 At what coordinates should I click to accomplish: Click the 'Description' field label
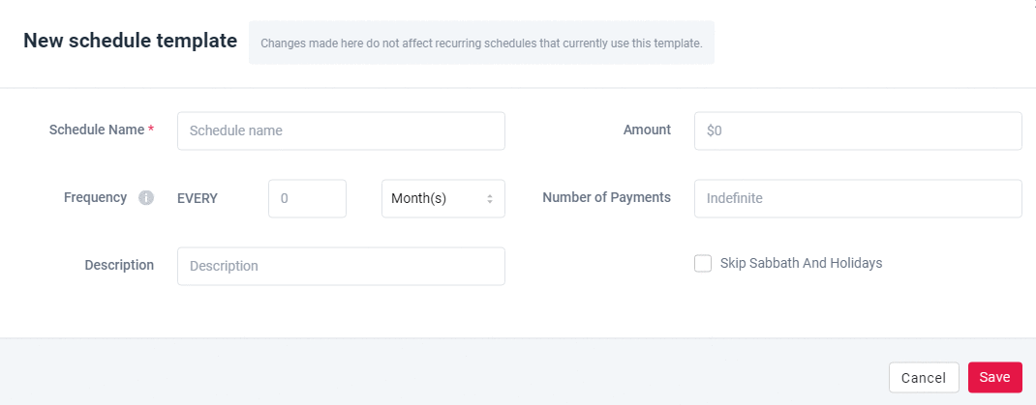pos(119,265)
